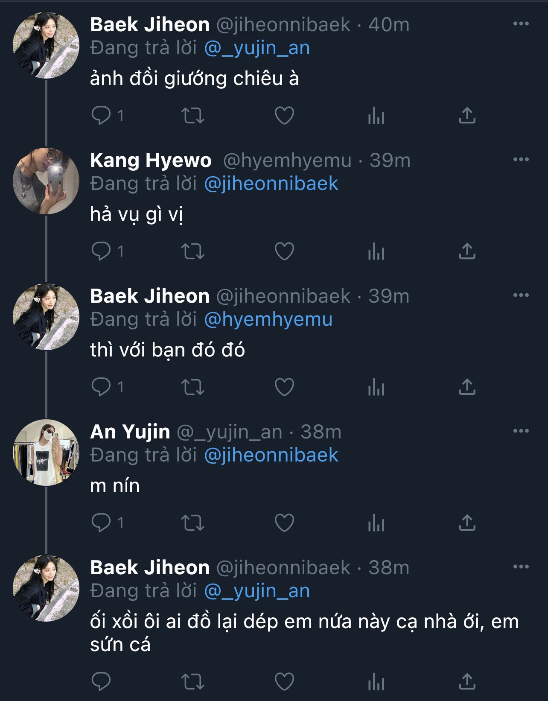The image size is (548, 701).
Task: Retweet An Yujin's "m nín" reply
Action: click(193, 523)
